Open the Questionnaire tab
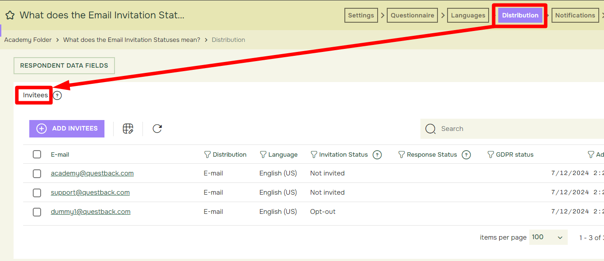 [412, 15]
